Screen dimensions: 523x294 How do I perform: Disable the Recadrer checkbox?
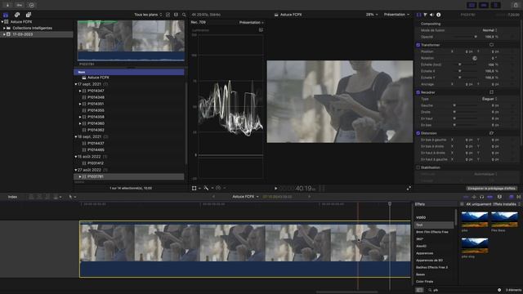coord(418,92)
